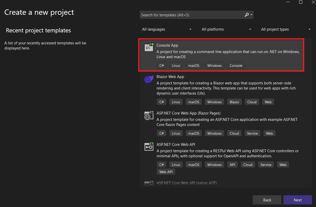Open the All project types dropdown
This screenshot has height=207, width=316.
click(286, 29)
